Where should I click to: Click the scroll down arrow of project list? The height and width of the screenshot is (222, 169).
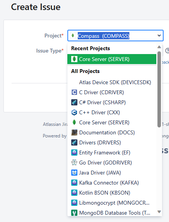coord(159,212)
